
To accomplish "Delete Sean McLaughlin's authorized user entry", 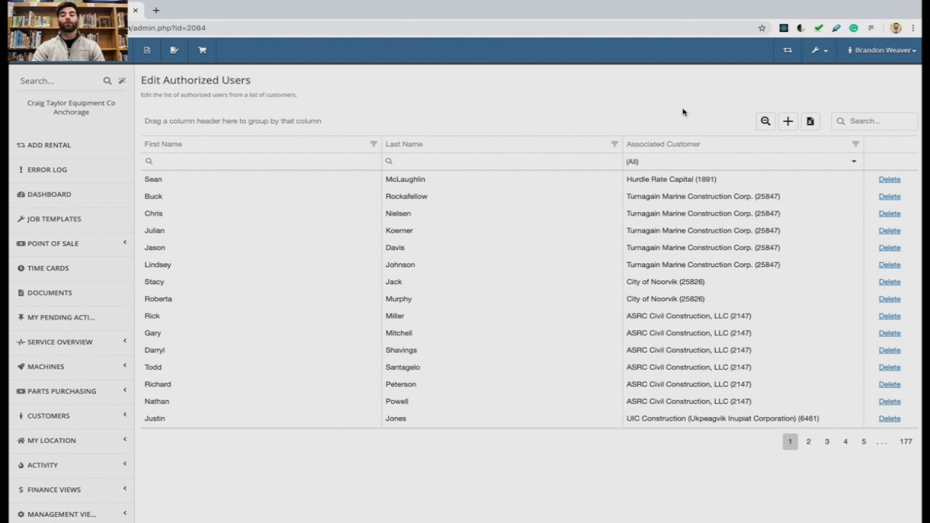I will [x=889, y=179].
